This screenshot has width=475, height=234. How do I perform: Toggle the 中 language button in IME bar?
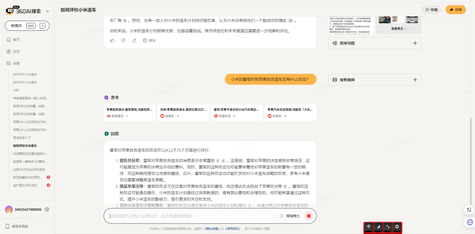click(369, 227)
